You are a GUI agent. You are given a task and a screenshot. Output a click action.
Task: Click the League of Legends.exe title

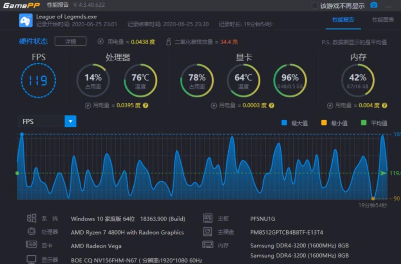tap(66, 17)
